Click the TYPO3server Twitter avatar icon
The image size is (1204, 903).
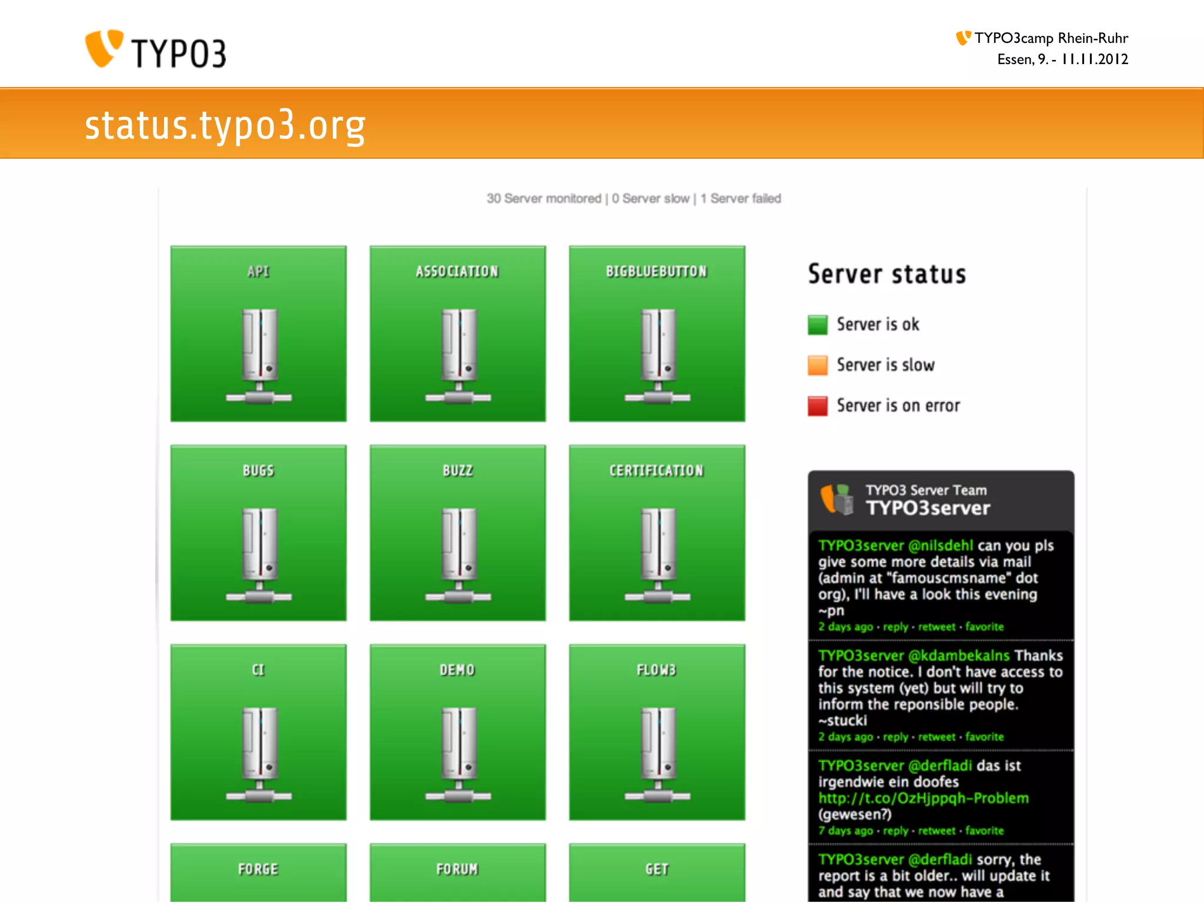pos(837,499)
